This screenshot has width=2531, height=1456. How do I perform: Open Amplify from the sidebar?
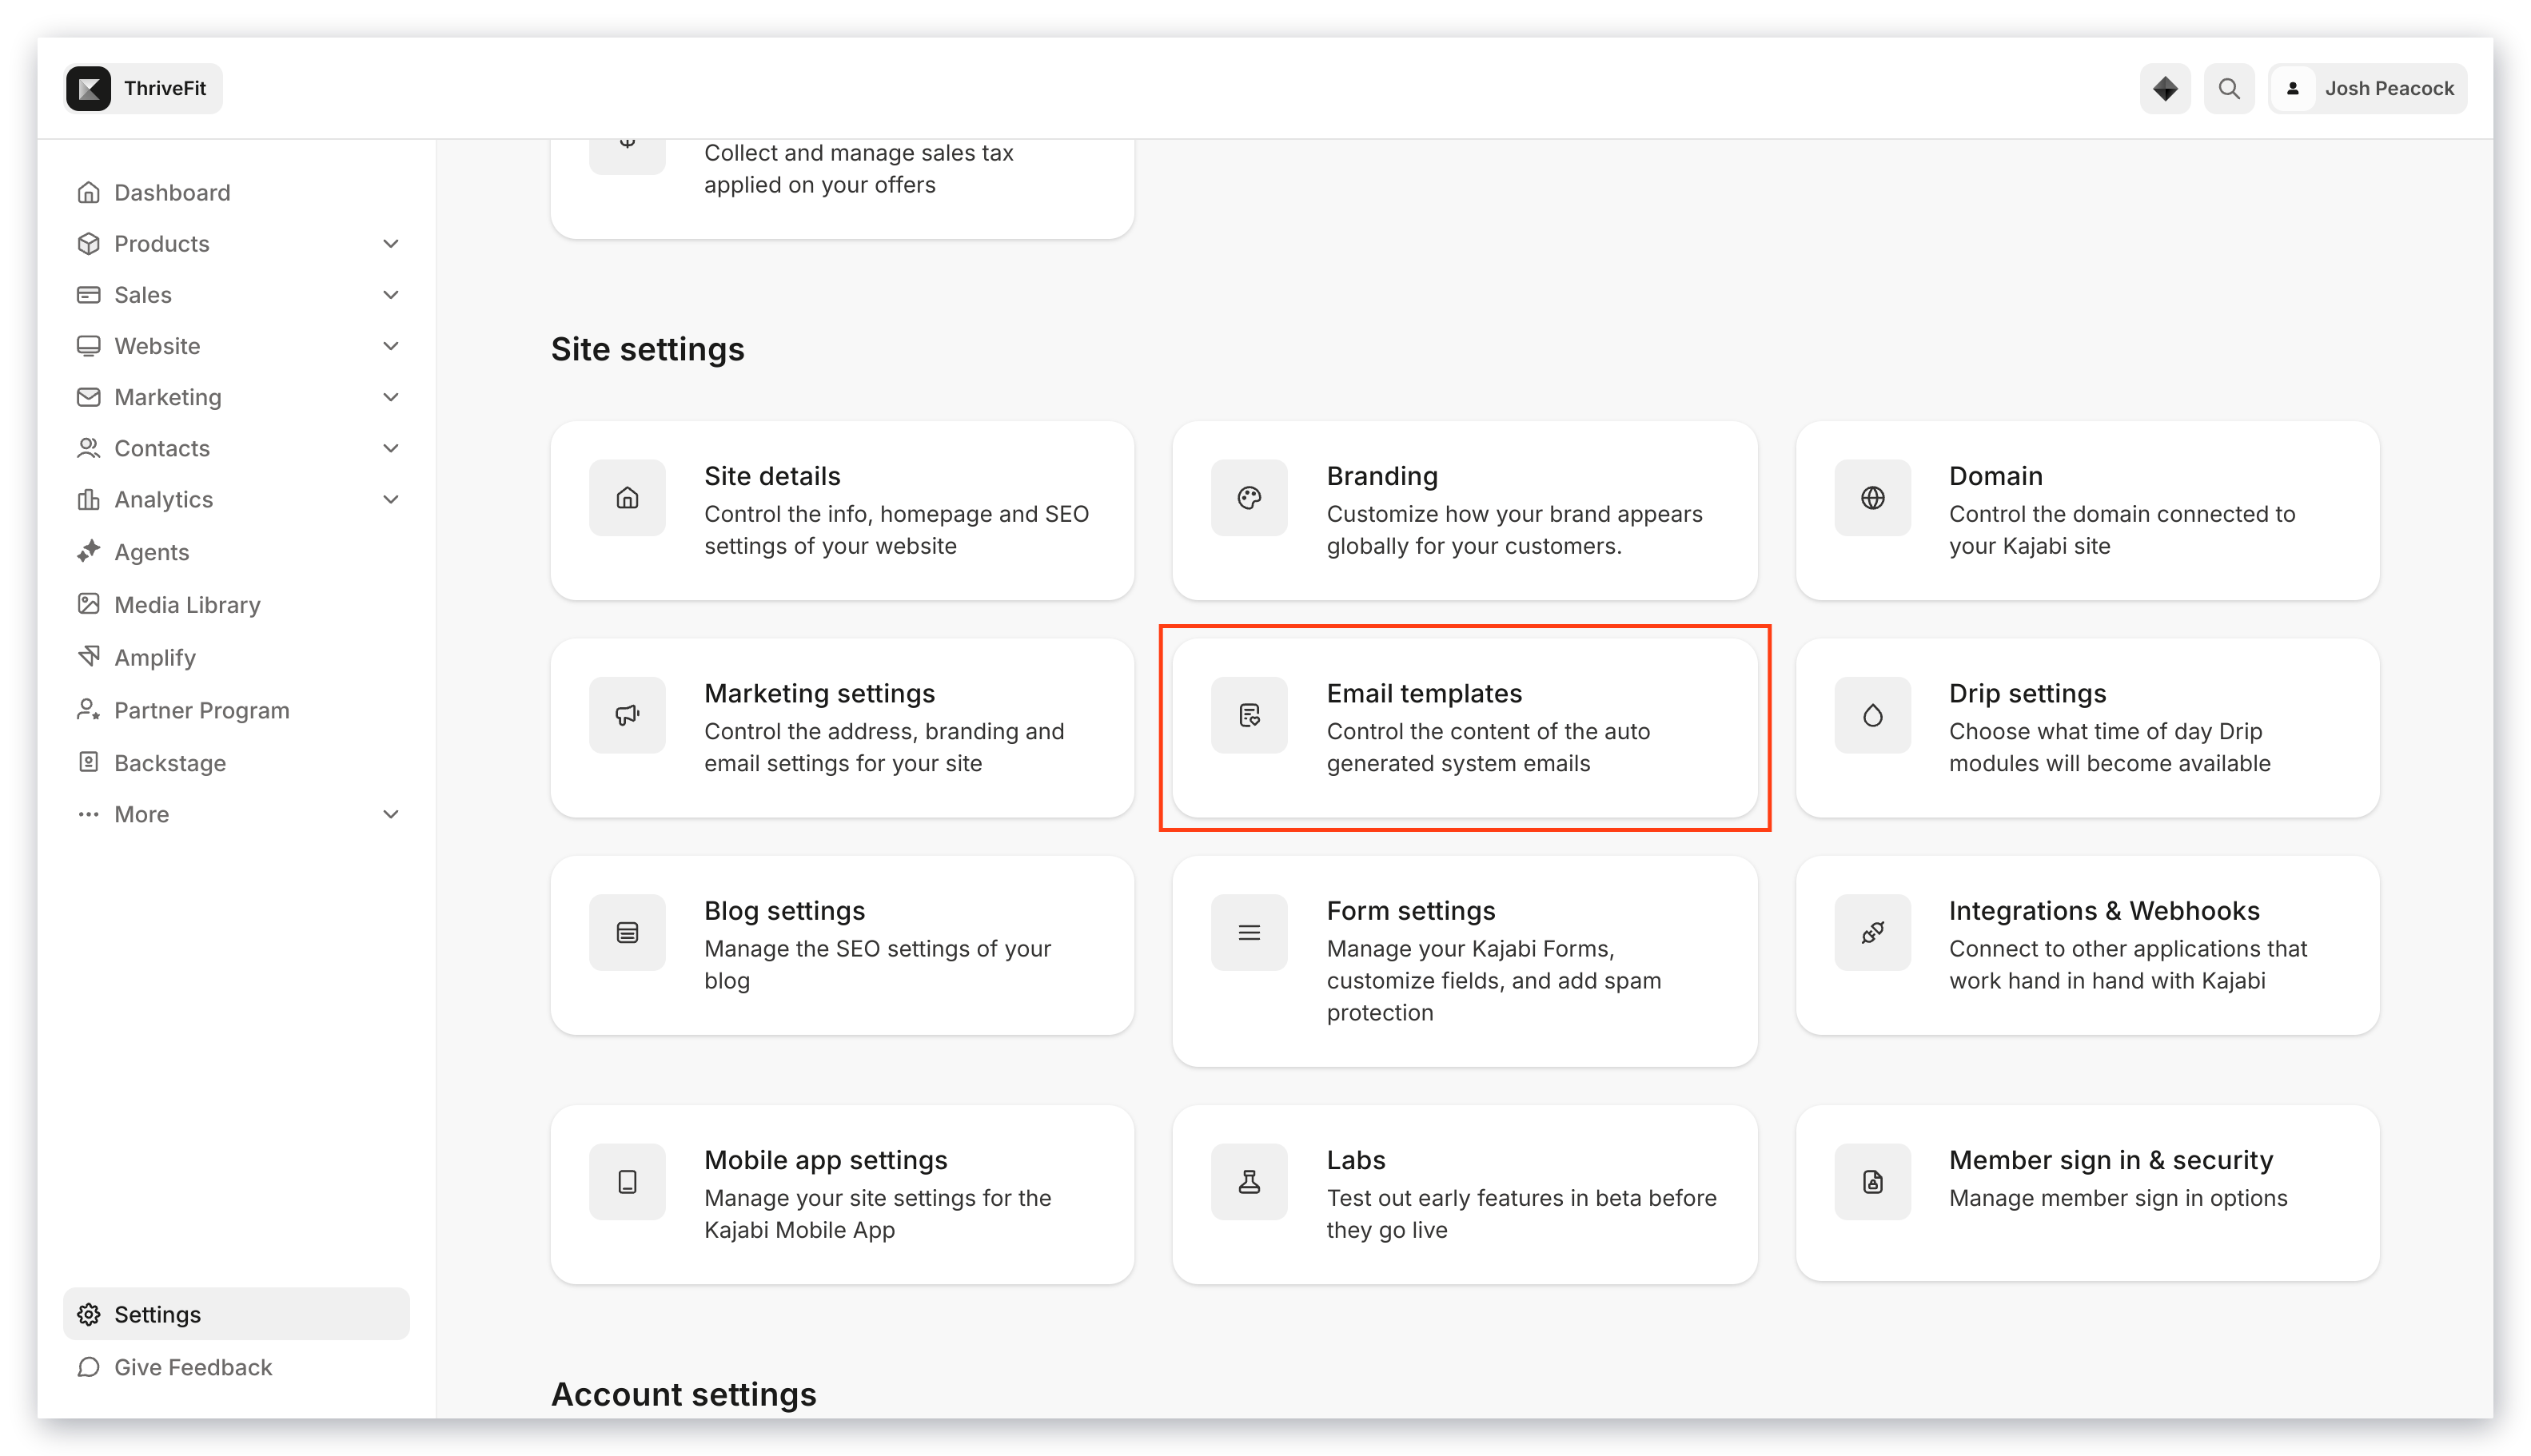pyautogui.click(x=154, y=656)
